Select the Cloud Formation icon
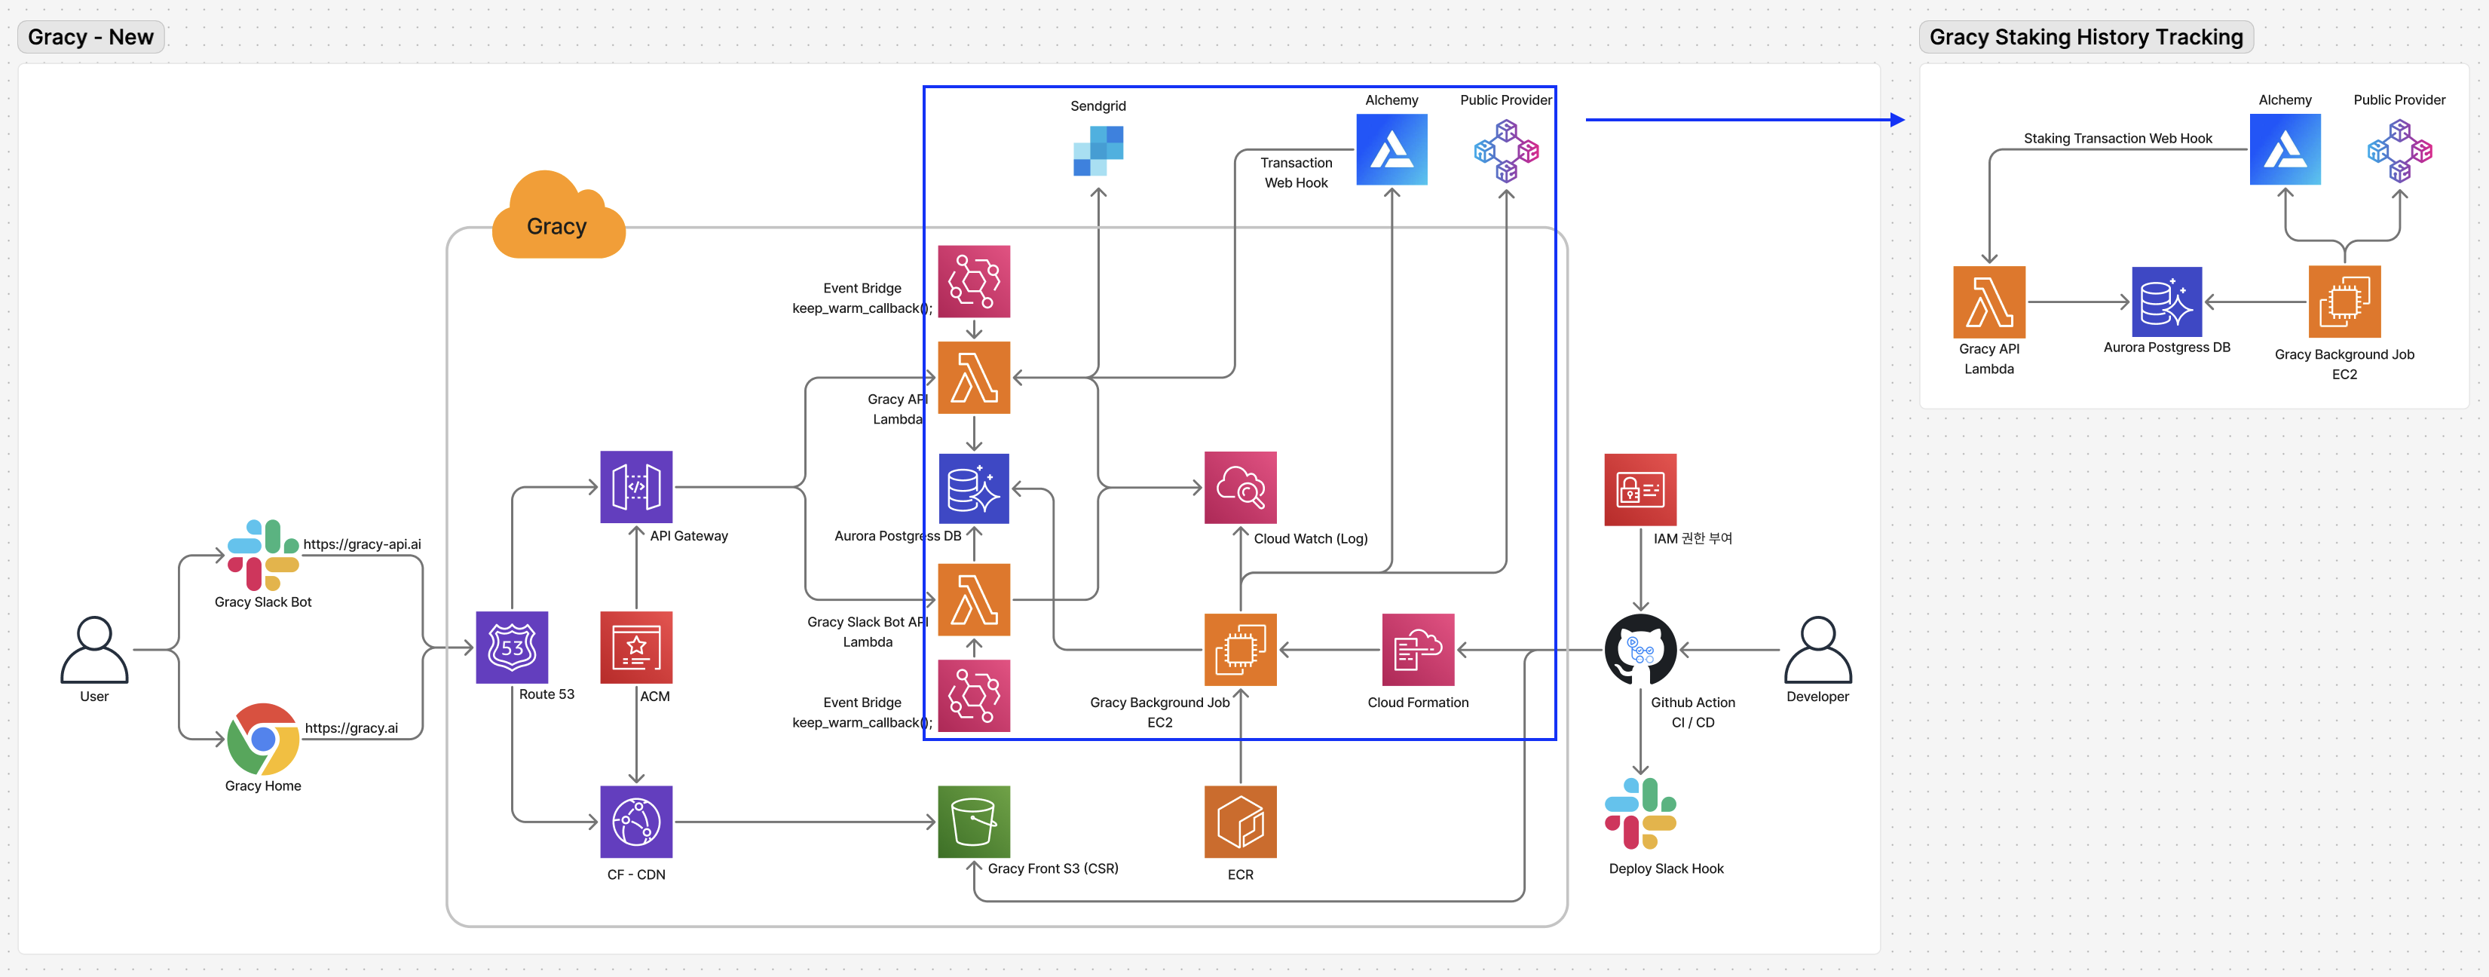 (1417, 649)
